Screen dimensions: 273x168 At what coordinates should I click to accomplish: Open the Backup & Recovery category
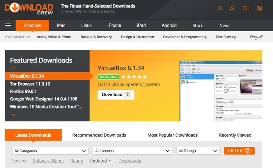(x=96, y=37)
